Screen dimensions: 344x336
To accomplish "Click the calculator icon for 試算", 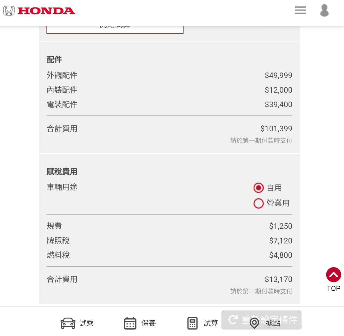I will pos(192,323).
